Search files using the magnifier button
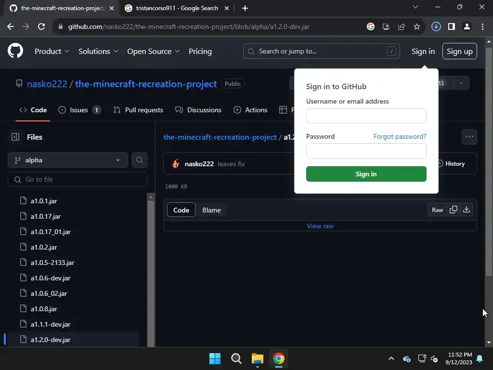 click(x=140, y=160)
